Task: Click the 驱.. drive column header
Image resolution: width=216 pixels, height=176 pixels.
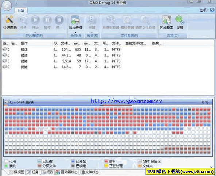Action: [x=5, y=43]
